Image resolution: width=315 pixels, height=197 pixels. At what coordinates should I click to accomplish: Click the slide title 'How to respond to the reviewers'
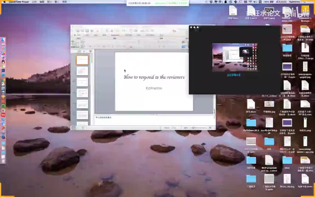coord(154,77)
